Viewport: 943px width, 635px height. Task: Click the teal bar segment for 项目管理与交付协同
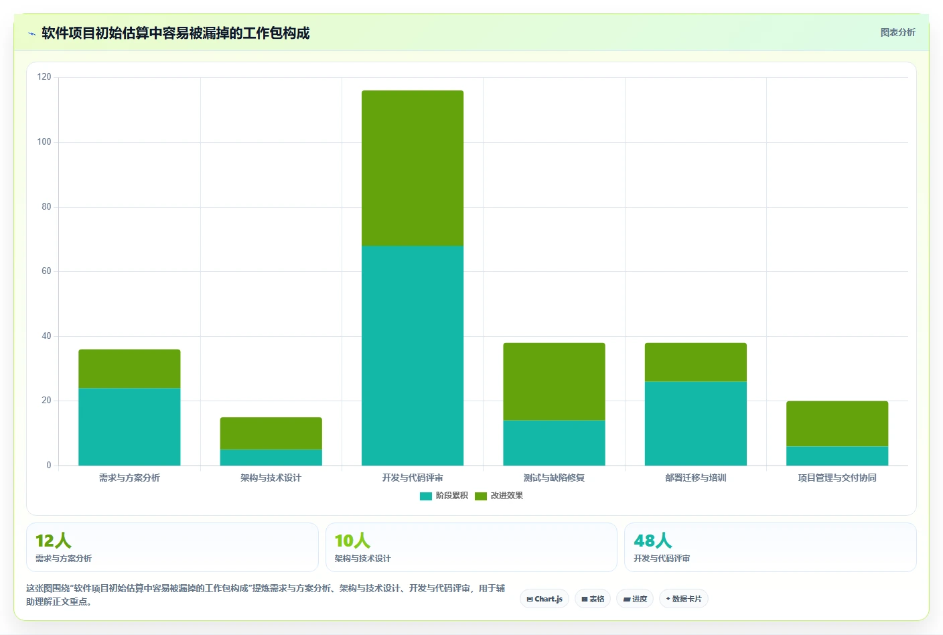click(x=837, y=456)
